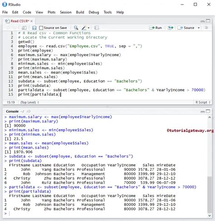Open the code tools wand menu
Image resolution: width=215 pixels, height=221 pixels.
coord(86,28)
